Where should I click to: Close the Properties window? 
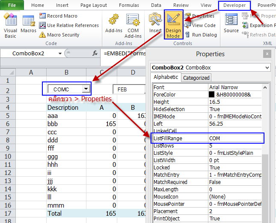pyautogui.click(x=267, y=54)
